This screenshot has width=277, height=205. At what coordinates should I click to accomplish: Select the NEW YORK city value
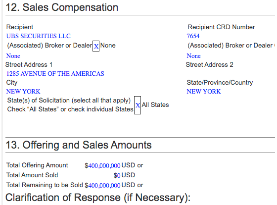pyautogui.click(x=23, y=92)
